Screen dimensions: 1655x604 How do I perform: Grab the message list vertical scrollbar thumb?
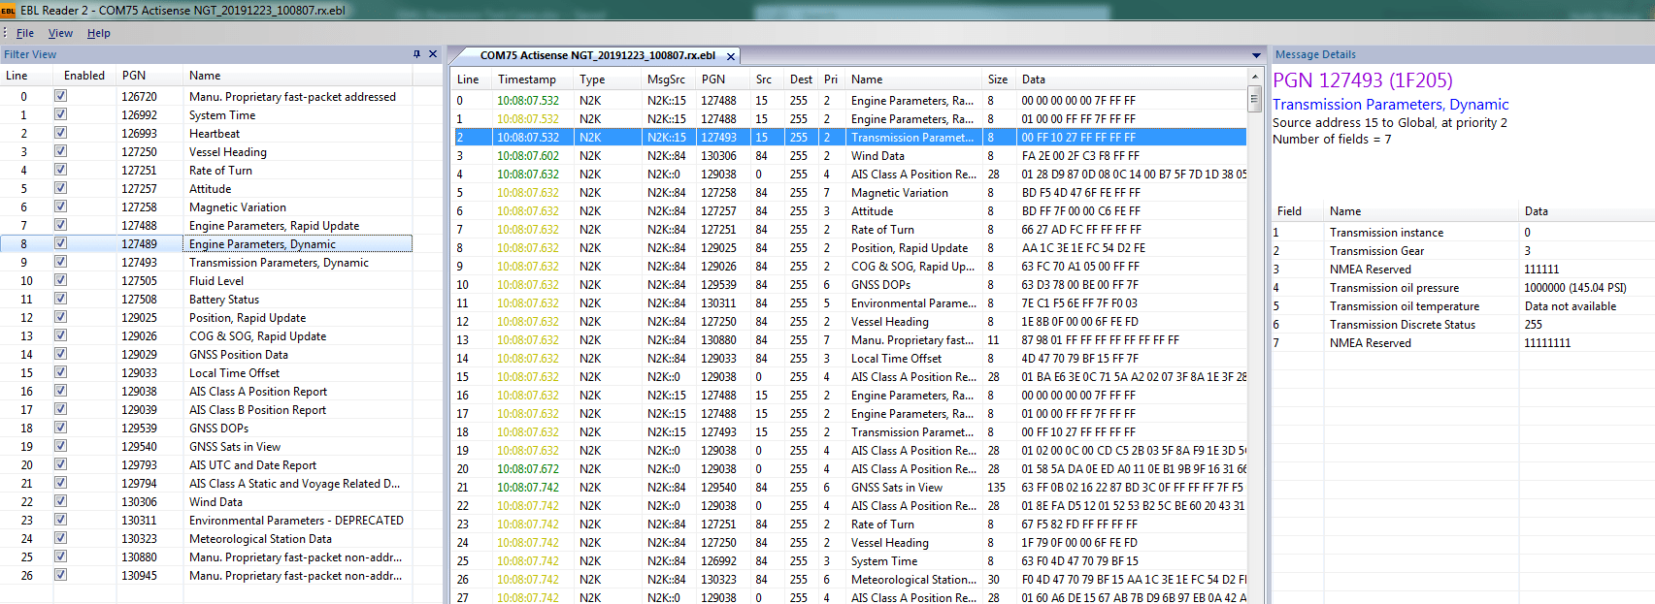[x=1254, y=98]
